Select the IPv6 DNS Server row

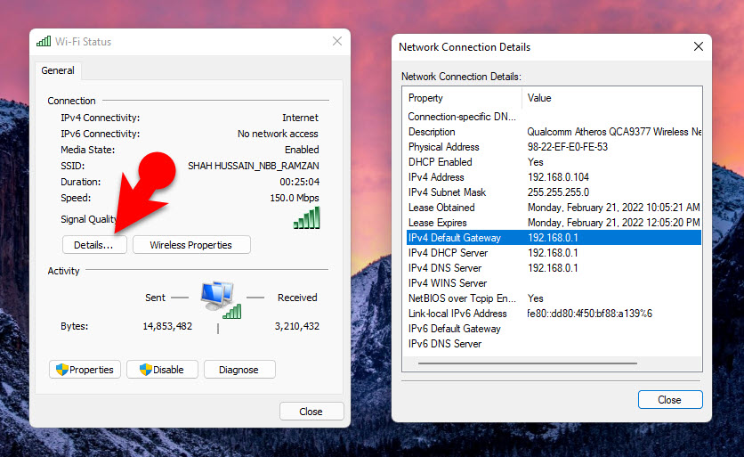pyautogui.click(x=554, y=344)
